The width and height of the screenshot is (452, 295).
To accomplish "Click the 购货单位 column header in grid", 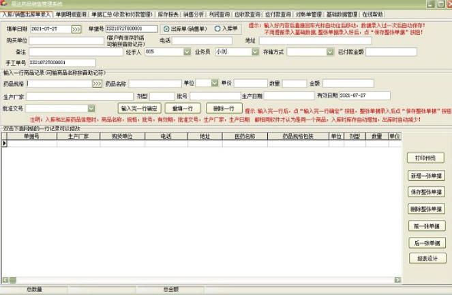I will [x=122, y=137].
